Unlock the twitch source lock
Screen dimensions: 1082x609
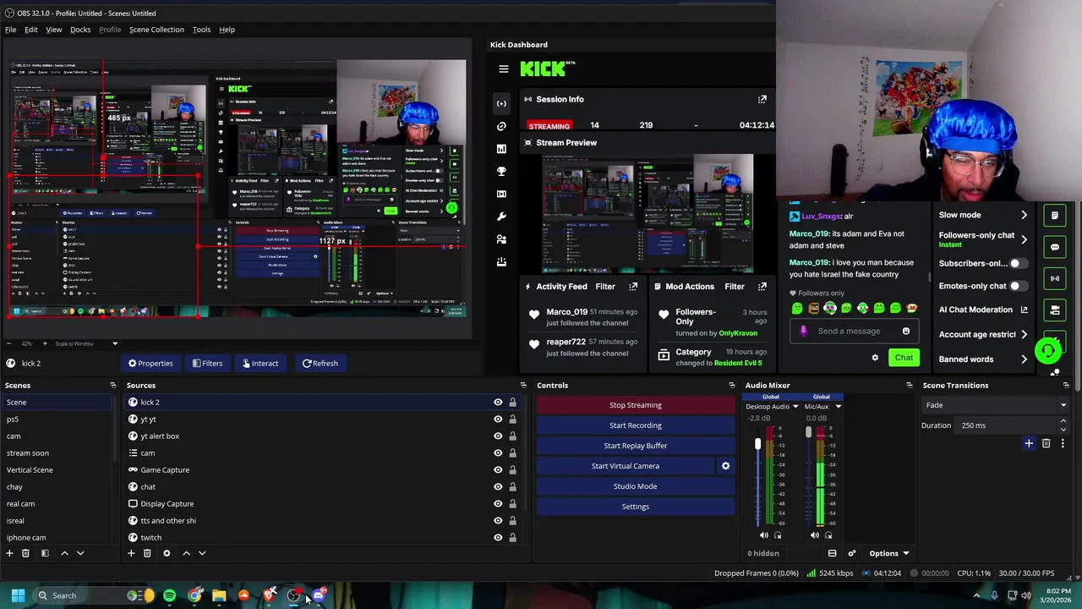coord(512,538)
